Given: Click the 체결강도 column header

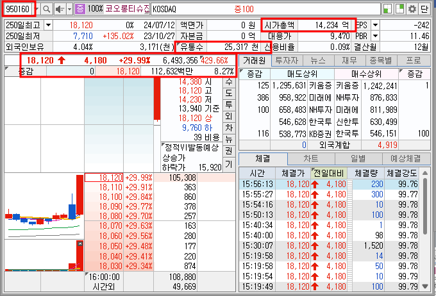Looking at the screenshot, I should [402, 174].
